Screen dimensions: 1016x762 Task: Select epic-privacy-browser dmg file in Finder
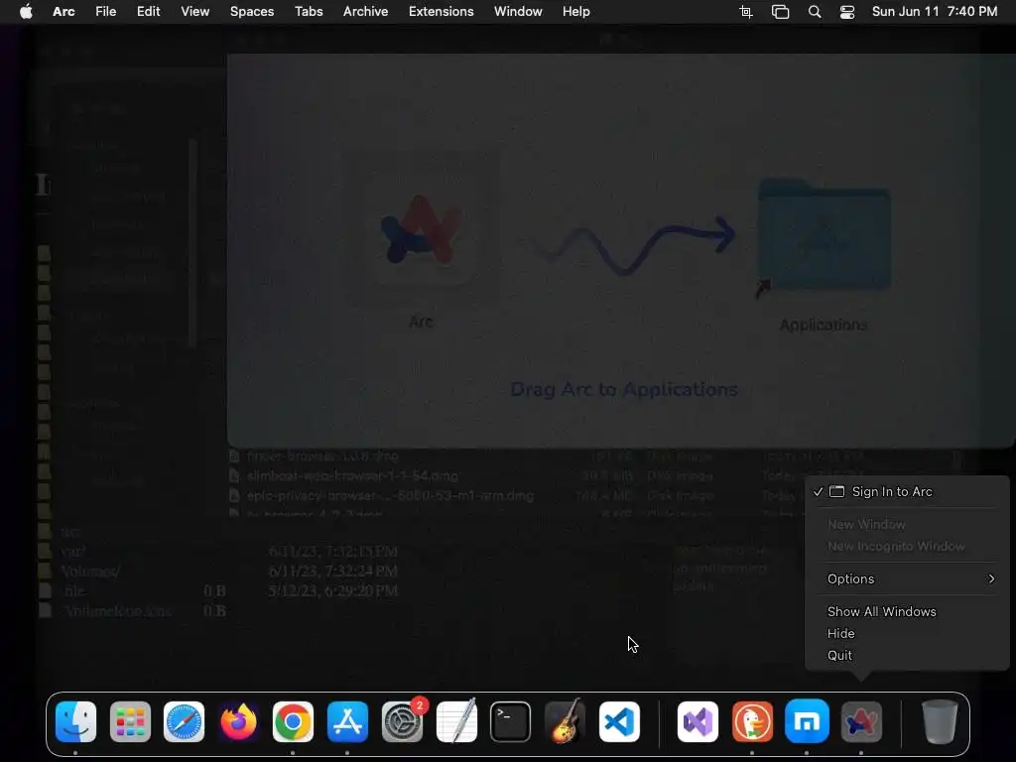[390, 496]
